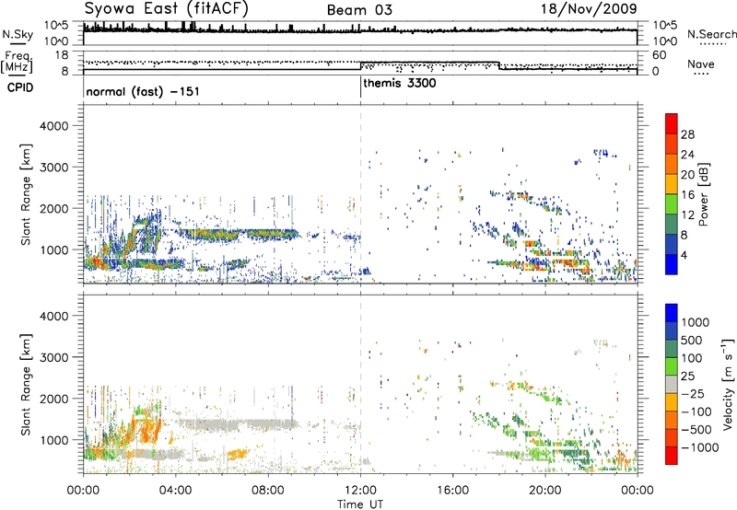Click the '20:00' time axis label
This screenshot has width=737, height=510.
pyautogui.click(x=545, y=491)
